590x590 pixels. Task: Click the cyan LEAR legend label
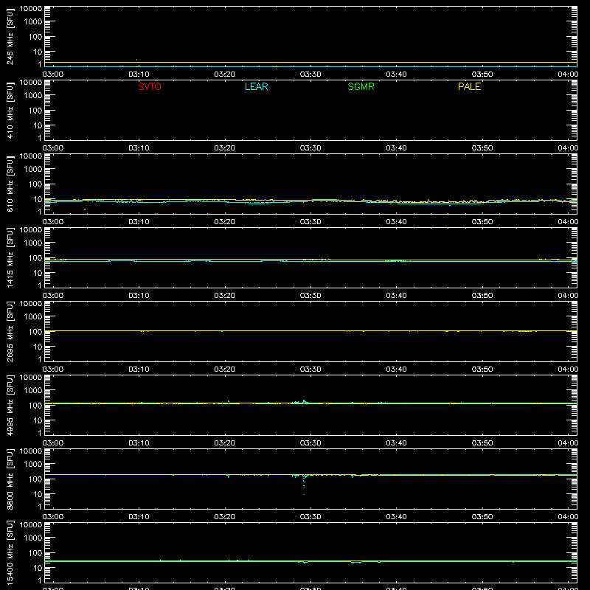[256, 86]
